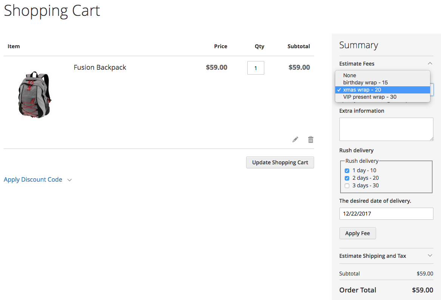
Task: Remove Fusion Backpack using trash icon
Action: [310, 139]
